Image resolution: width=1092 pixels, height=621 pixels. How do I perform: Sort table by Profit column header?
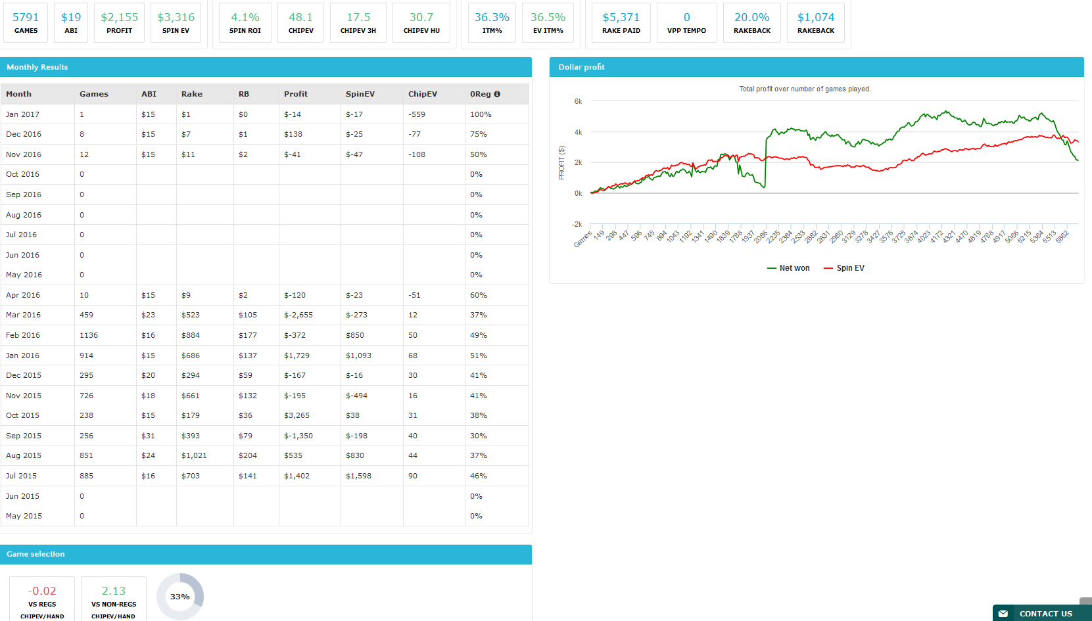point(296,94)
